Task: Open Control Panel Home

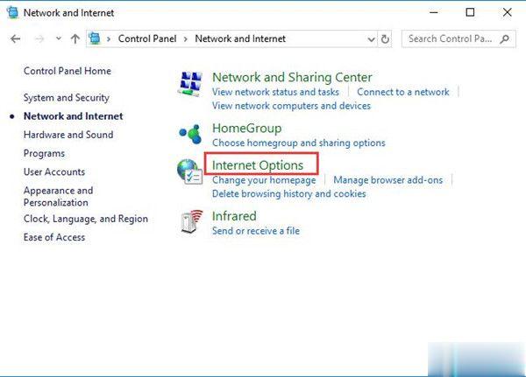Action: coord(68,71)
